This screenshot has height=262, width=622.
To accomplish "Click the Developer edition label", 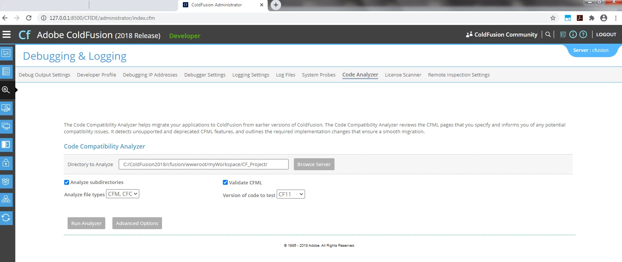I will (x=185, y=36).
